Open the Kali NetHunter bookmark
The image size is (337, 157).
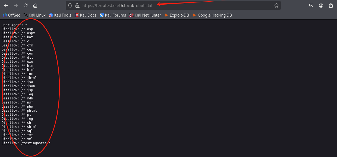click(145, 15)
